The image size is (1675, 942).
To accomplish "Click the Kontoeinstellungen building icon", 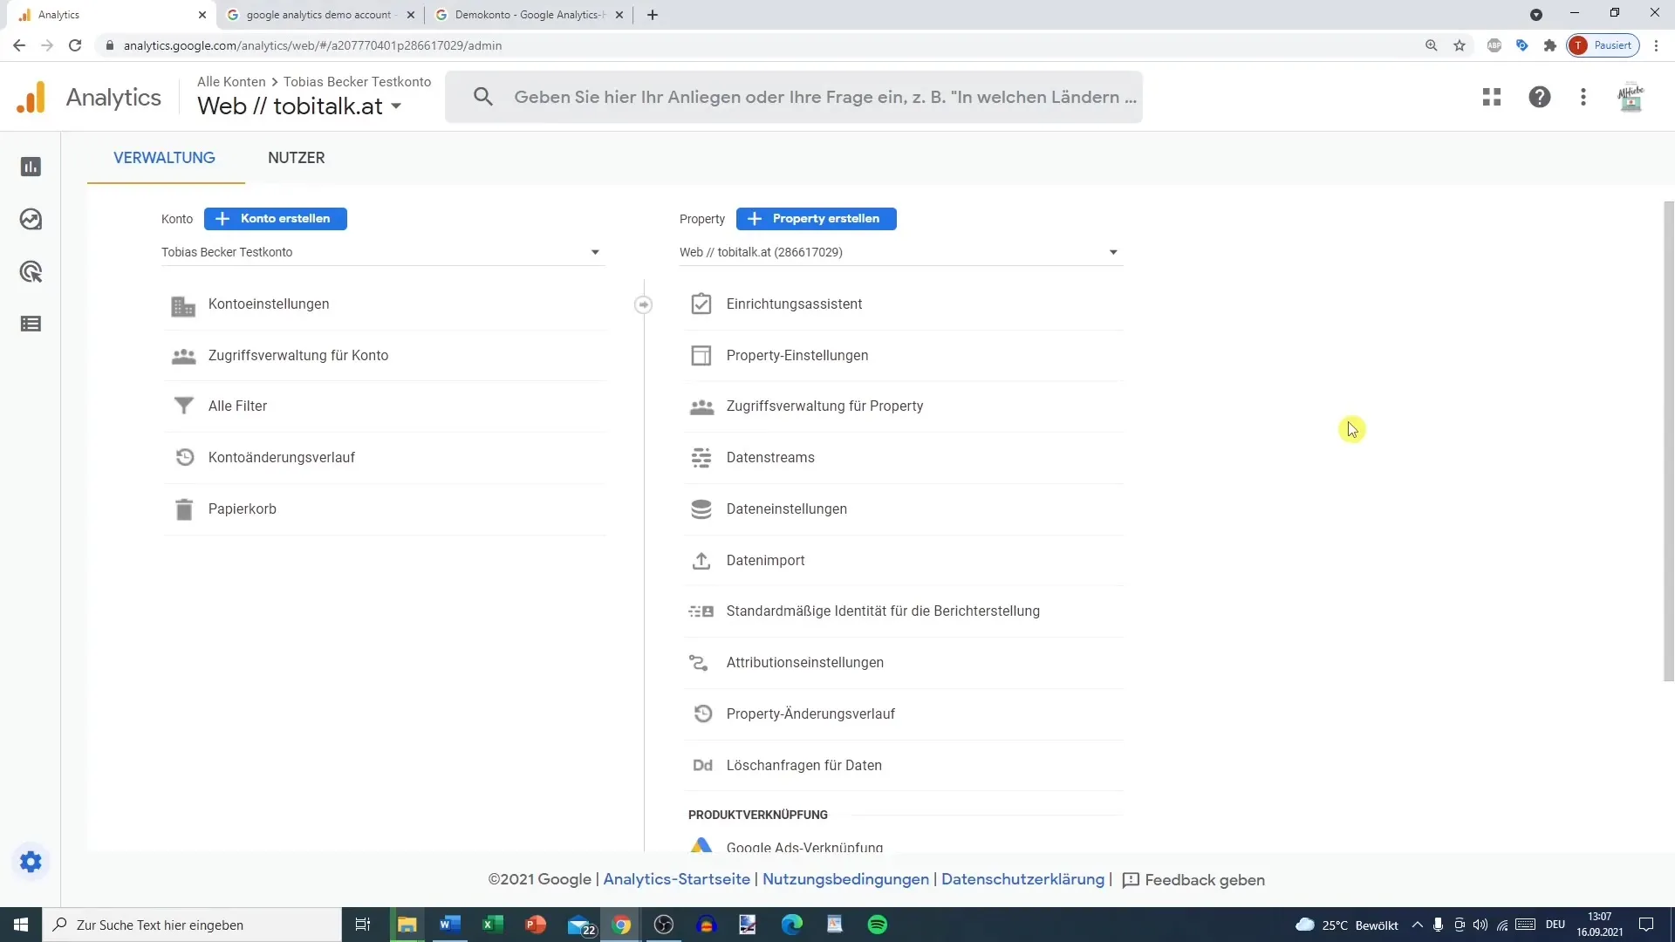I will click(x=183, y=305).
